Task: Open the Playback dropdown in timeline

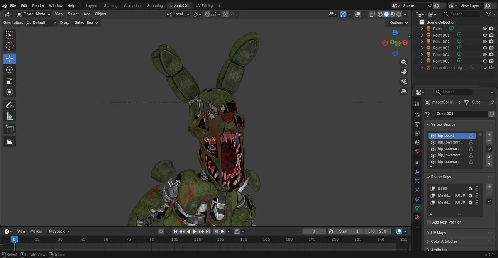Action: click(59, 231)
